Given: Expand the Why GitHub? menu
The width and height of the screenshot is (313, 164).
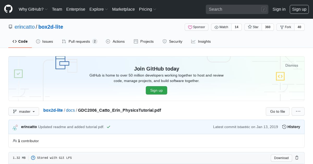Looking at the screenshot, I should [x=33, y=9].
